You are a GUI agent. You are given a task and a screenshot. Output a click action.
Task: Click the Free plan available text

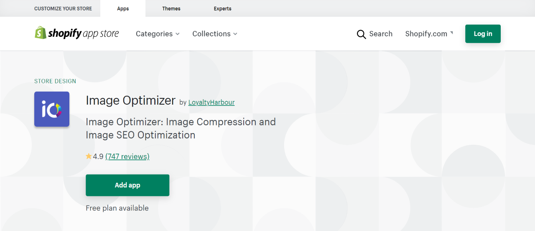click(117, 208)
